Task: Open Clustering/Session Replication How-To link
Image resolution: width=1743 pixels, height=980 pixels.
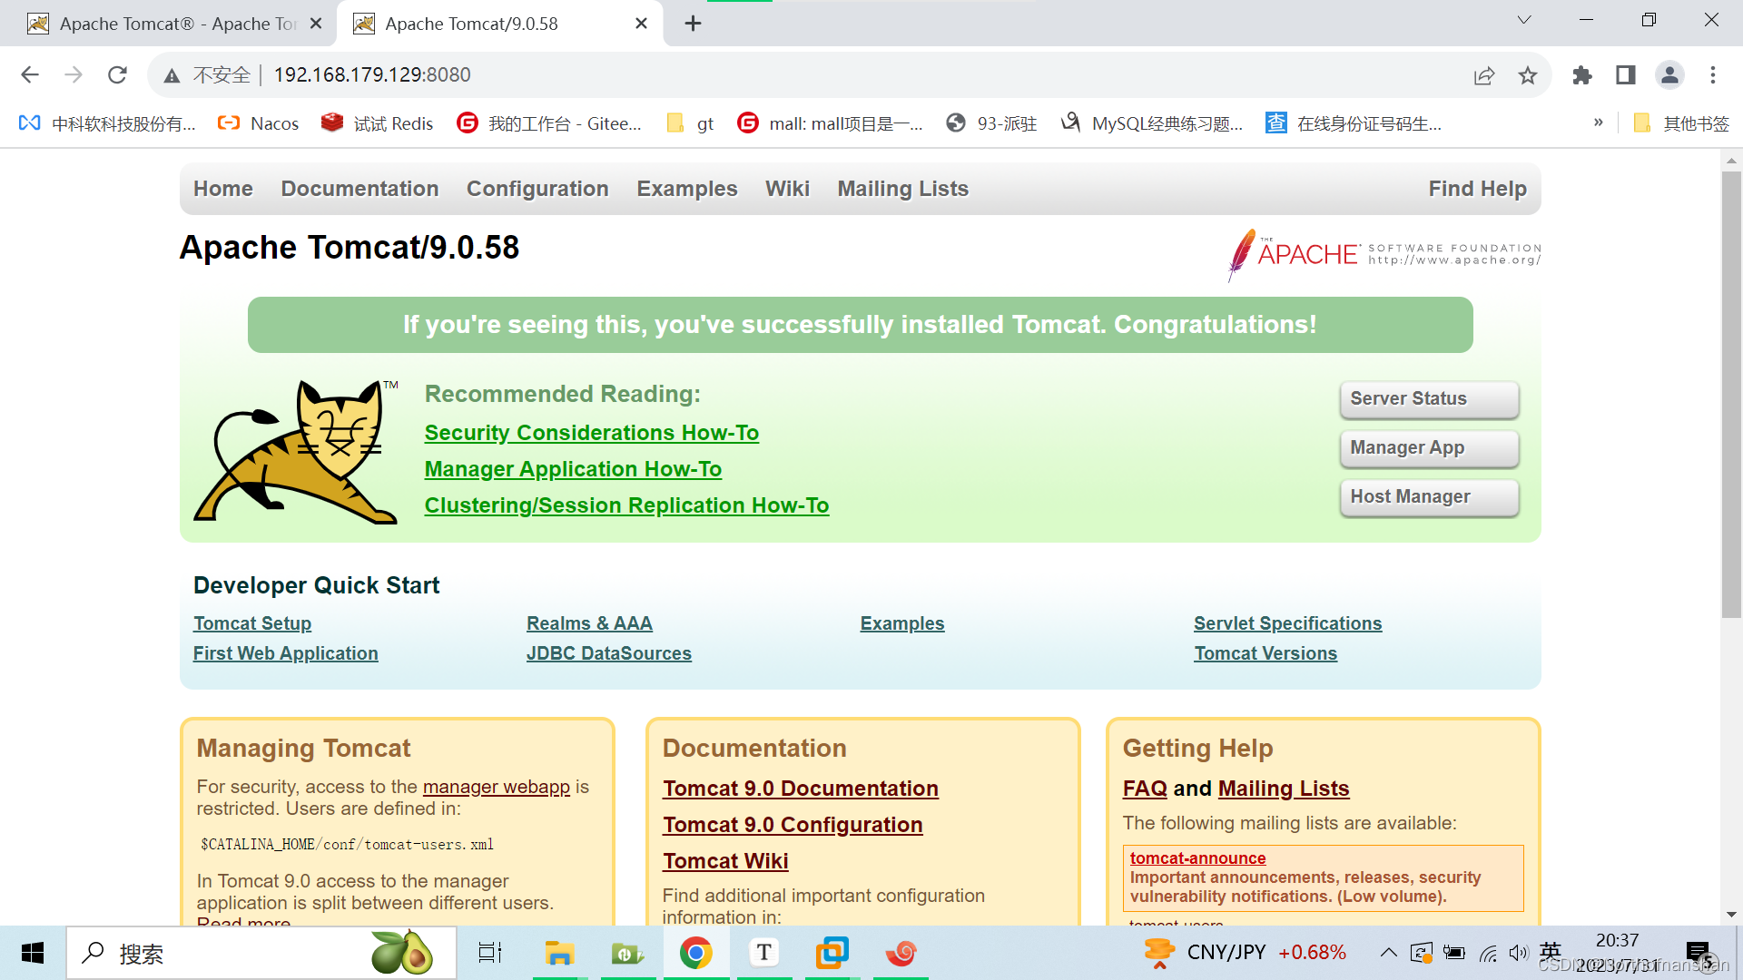Action: 626,505
